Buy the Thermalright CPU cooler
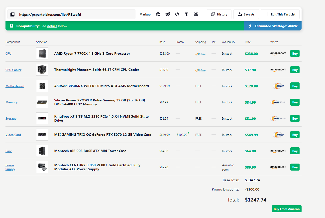 coord(295,70)
